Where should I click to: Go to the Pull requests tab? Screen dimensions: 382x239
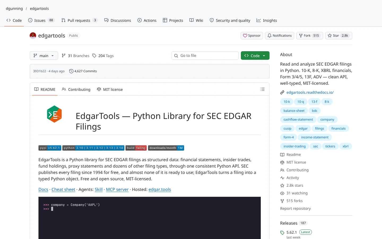click(79, 20)
